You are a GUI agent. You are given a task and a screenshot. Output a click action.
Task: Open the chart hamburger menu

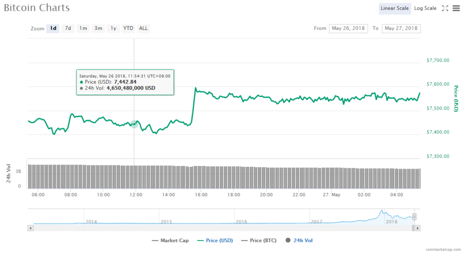pyautogui.click(x=456, y=8)
